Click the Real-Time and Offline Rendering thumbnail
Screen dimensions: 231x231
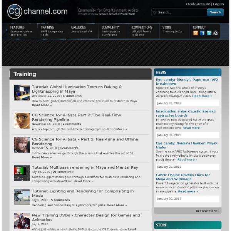pyautogui.click(x=22, y=145)
